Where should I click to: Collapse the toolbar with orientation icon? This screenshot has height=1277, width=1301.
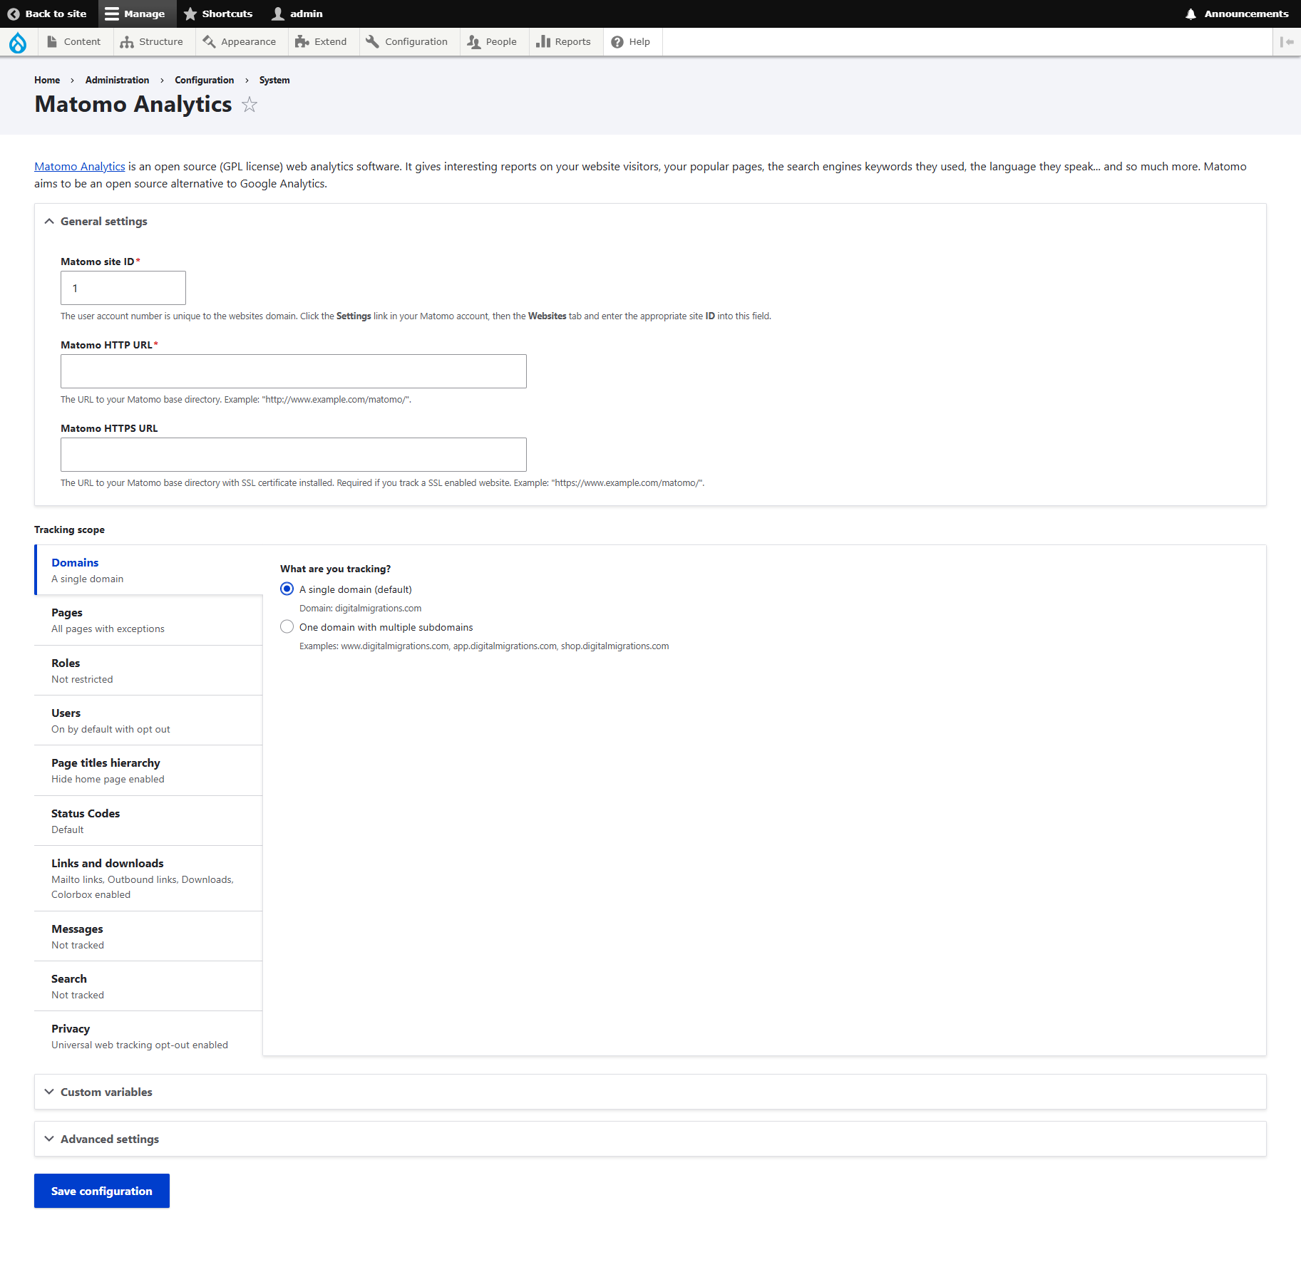pyautogui.click(x=1287, y=42)
